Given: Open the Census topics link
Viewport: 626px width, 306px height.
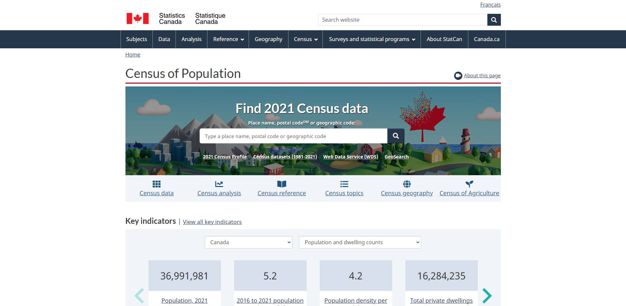Looking at the screenshot, I should pos(344,193).
